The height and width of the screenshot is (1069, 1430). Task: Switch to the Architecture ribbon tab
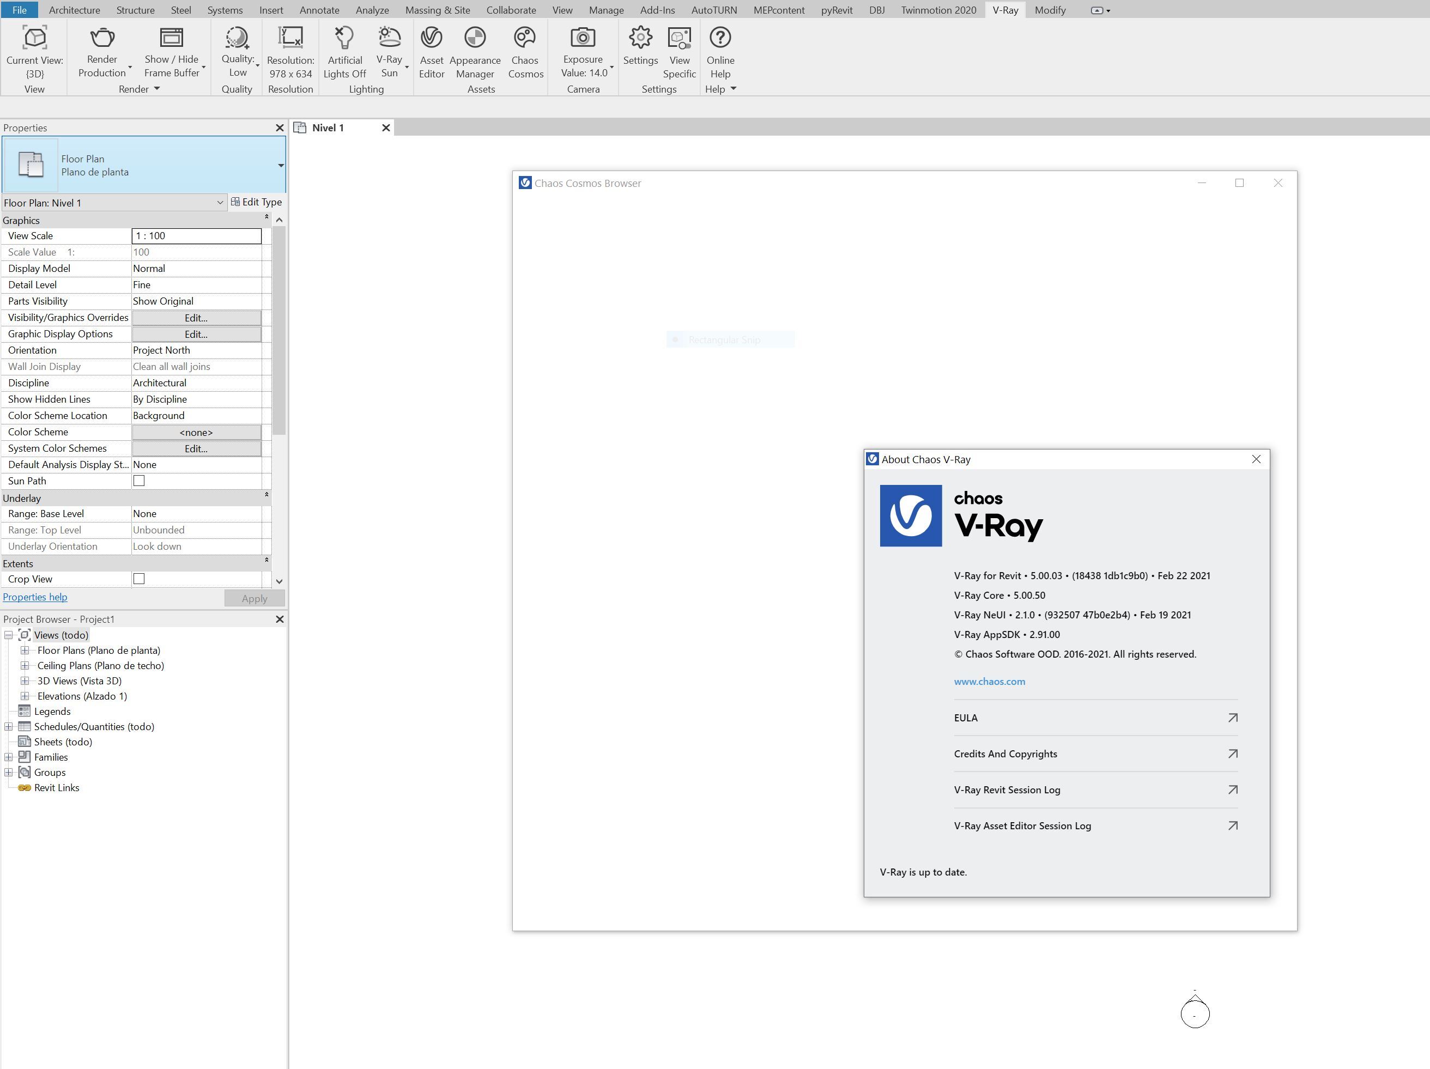(x=74, y=10)
